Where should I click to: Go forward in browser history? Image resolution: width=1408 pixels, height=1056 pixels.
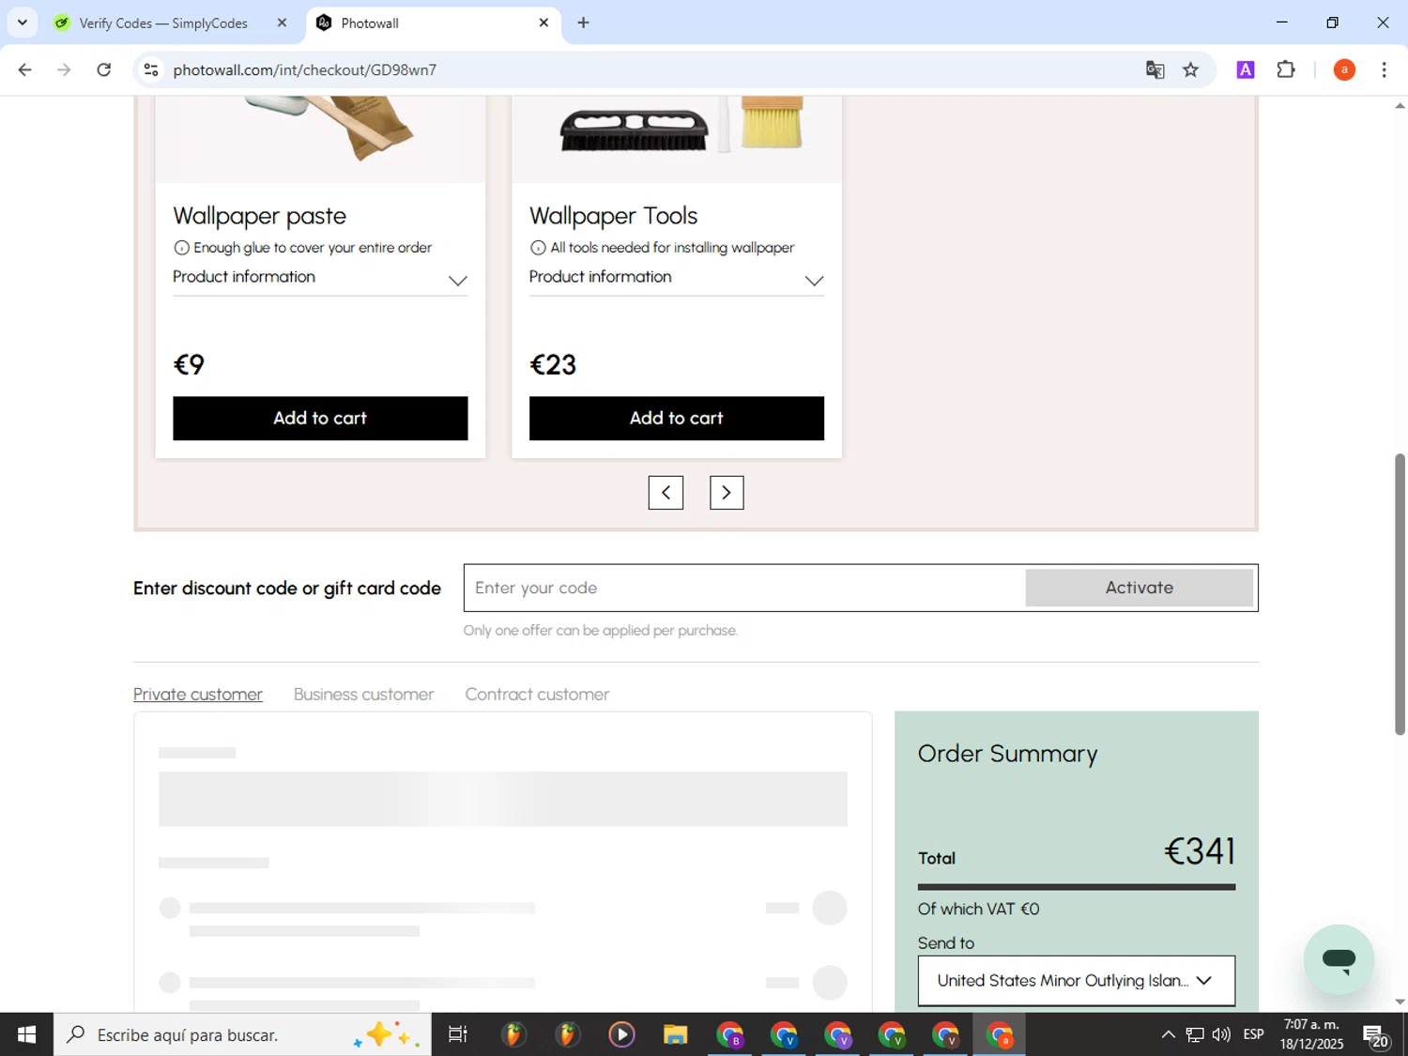click(64, 69)
